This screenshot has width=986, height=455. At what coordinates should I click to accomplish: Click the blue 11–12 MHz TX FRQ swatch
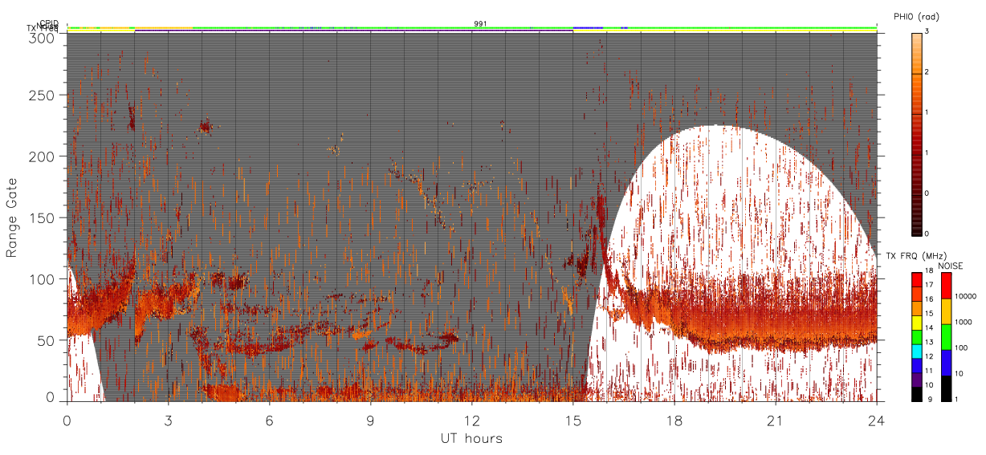[x=917, y=366]
